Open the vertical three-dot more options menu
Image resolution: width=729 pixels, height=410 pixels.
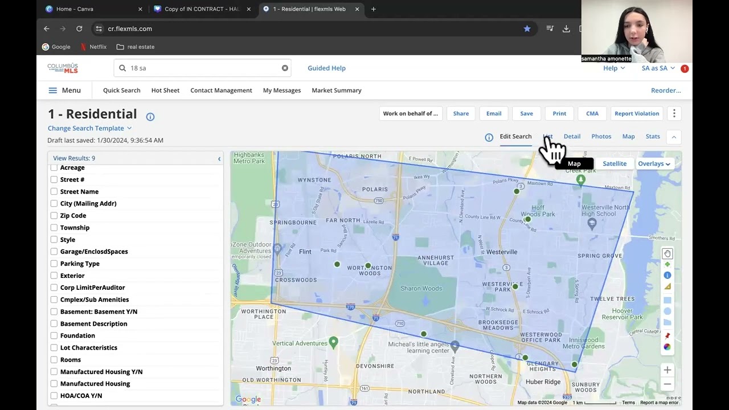[x=674, y=113]
